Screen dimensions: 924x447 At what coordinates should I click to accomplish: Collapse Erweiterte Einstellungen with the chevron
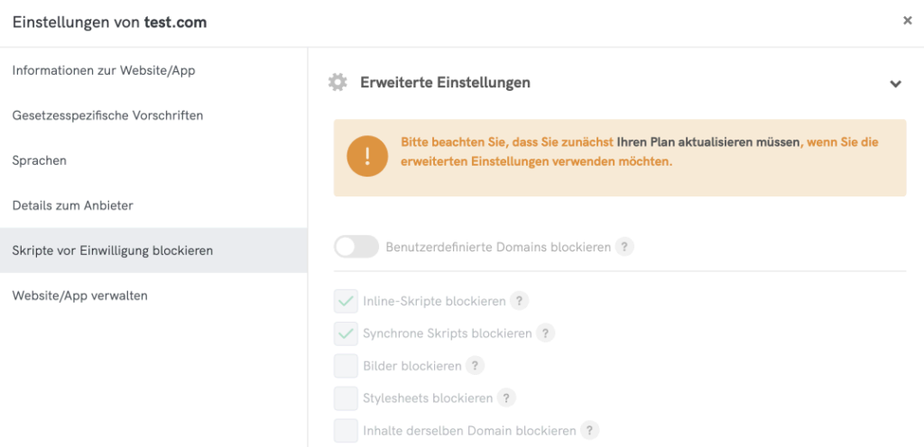pyautogui.click(x=895, y=84)
